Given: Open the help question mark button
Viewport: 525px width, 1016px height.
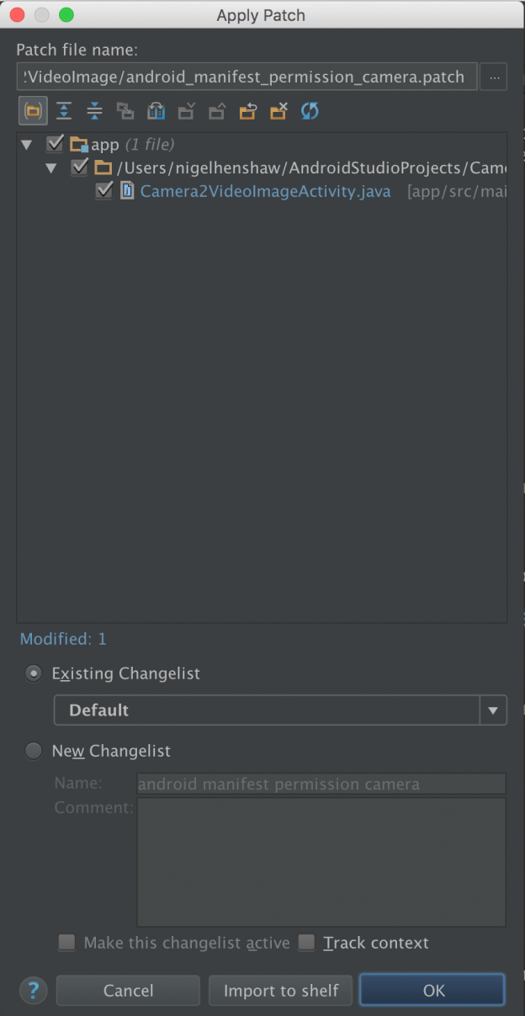Looking at the screenshot, I should [x=33, y=990].
